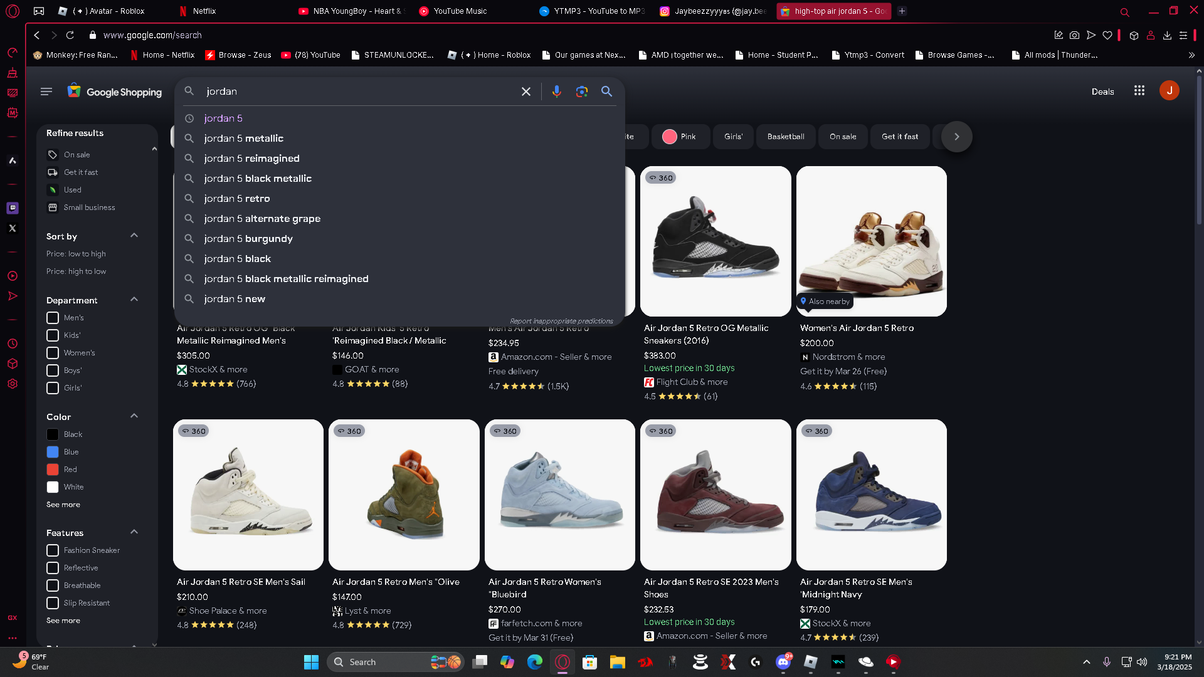The image size is (1204, 677).
Task: Open X (Twitter) in Opera sidebar
Action: (13, 228)
